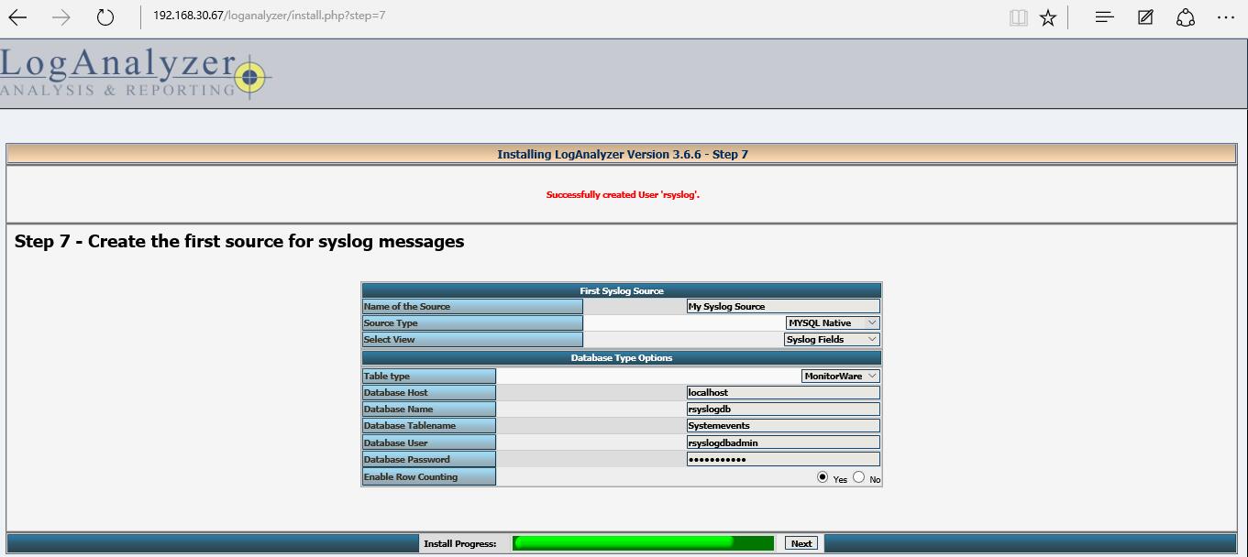
Task: Open browser More actions menu
Action: (1226, 17)
